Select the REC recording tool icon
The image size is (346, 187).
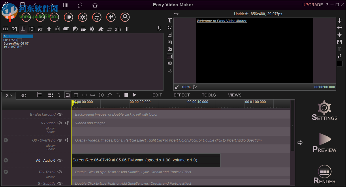point(26,17)
